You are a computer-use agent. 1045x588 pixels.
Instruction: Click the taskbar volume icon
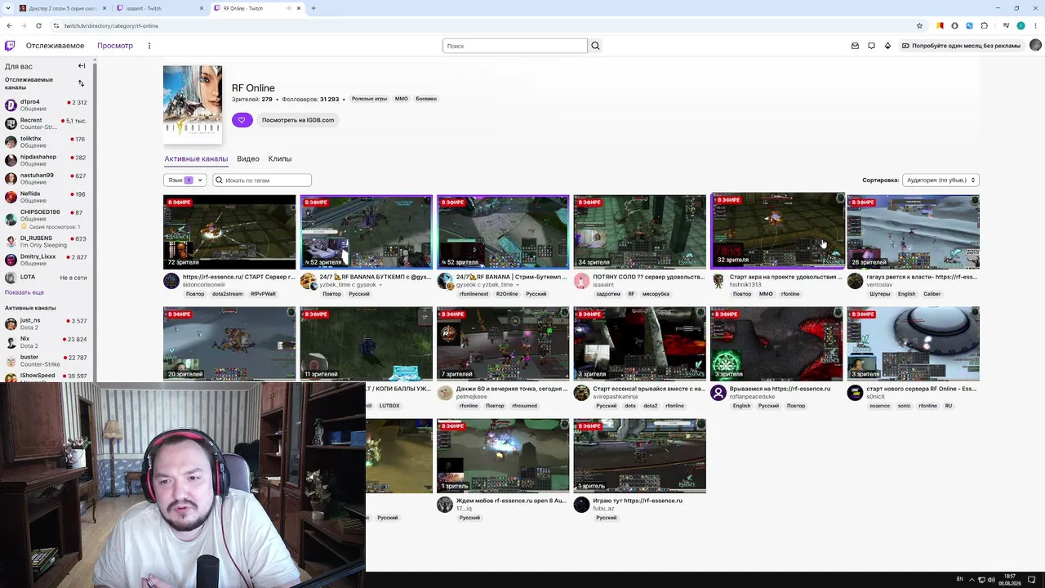click(x=991, y=579)
